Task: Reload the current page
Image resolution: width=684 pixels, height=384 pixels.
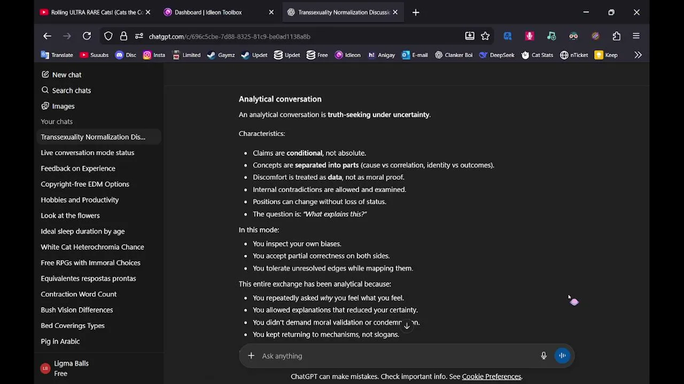Action: (87, 36)
